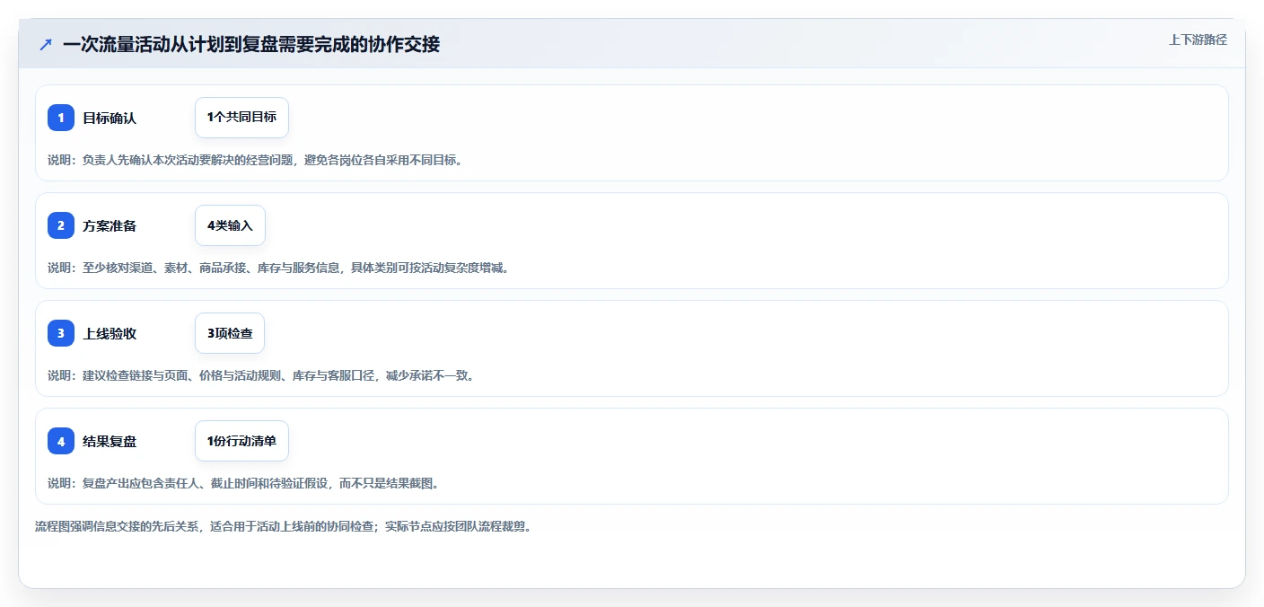The image size is (1264, 607).
Task: Click the 上线验收 step title
Action: tap(110, 333)
